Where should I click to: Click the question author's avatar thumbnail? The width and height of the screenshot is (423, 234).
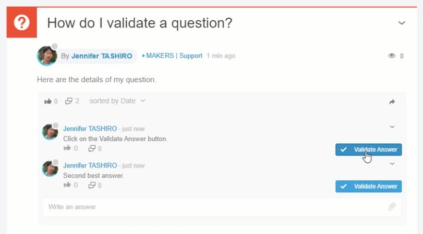point(47,56)
